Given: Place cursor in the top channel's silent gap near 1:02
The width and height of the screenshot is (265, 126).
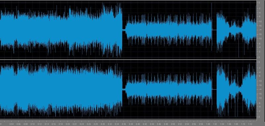Looking at the screenshot, I should pyautogui.click(x=214, y=30).
